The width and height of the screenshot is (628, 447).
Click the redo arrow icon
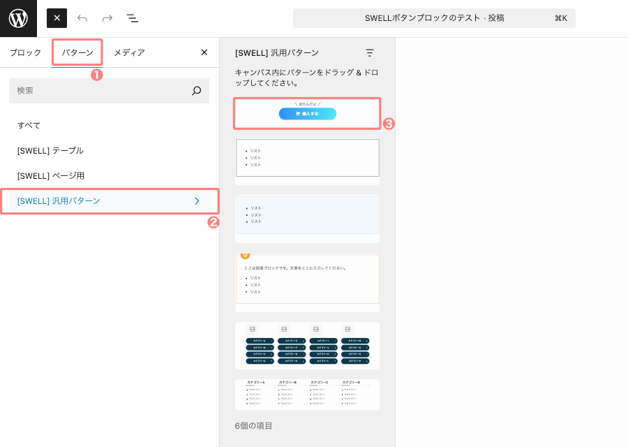(107, 18)
